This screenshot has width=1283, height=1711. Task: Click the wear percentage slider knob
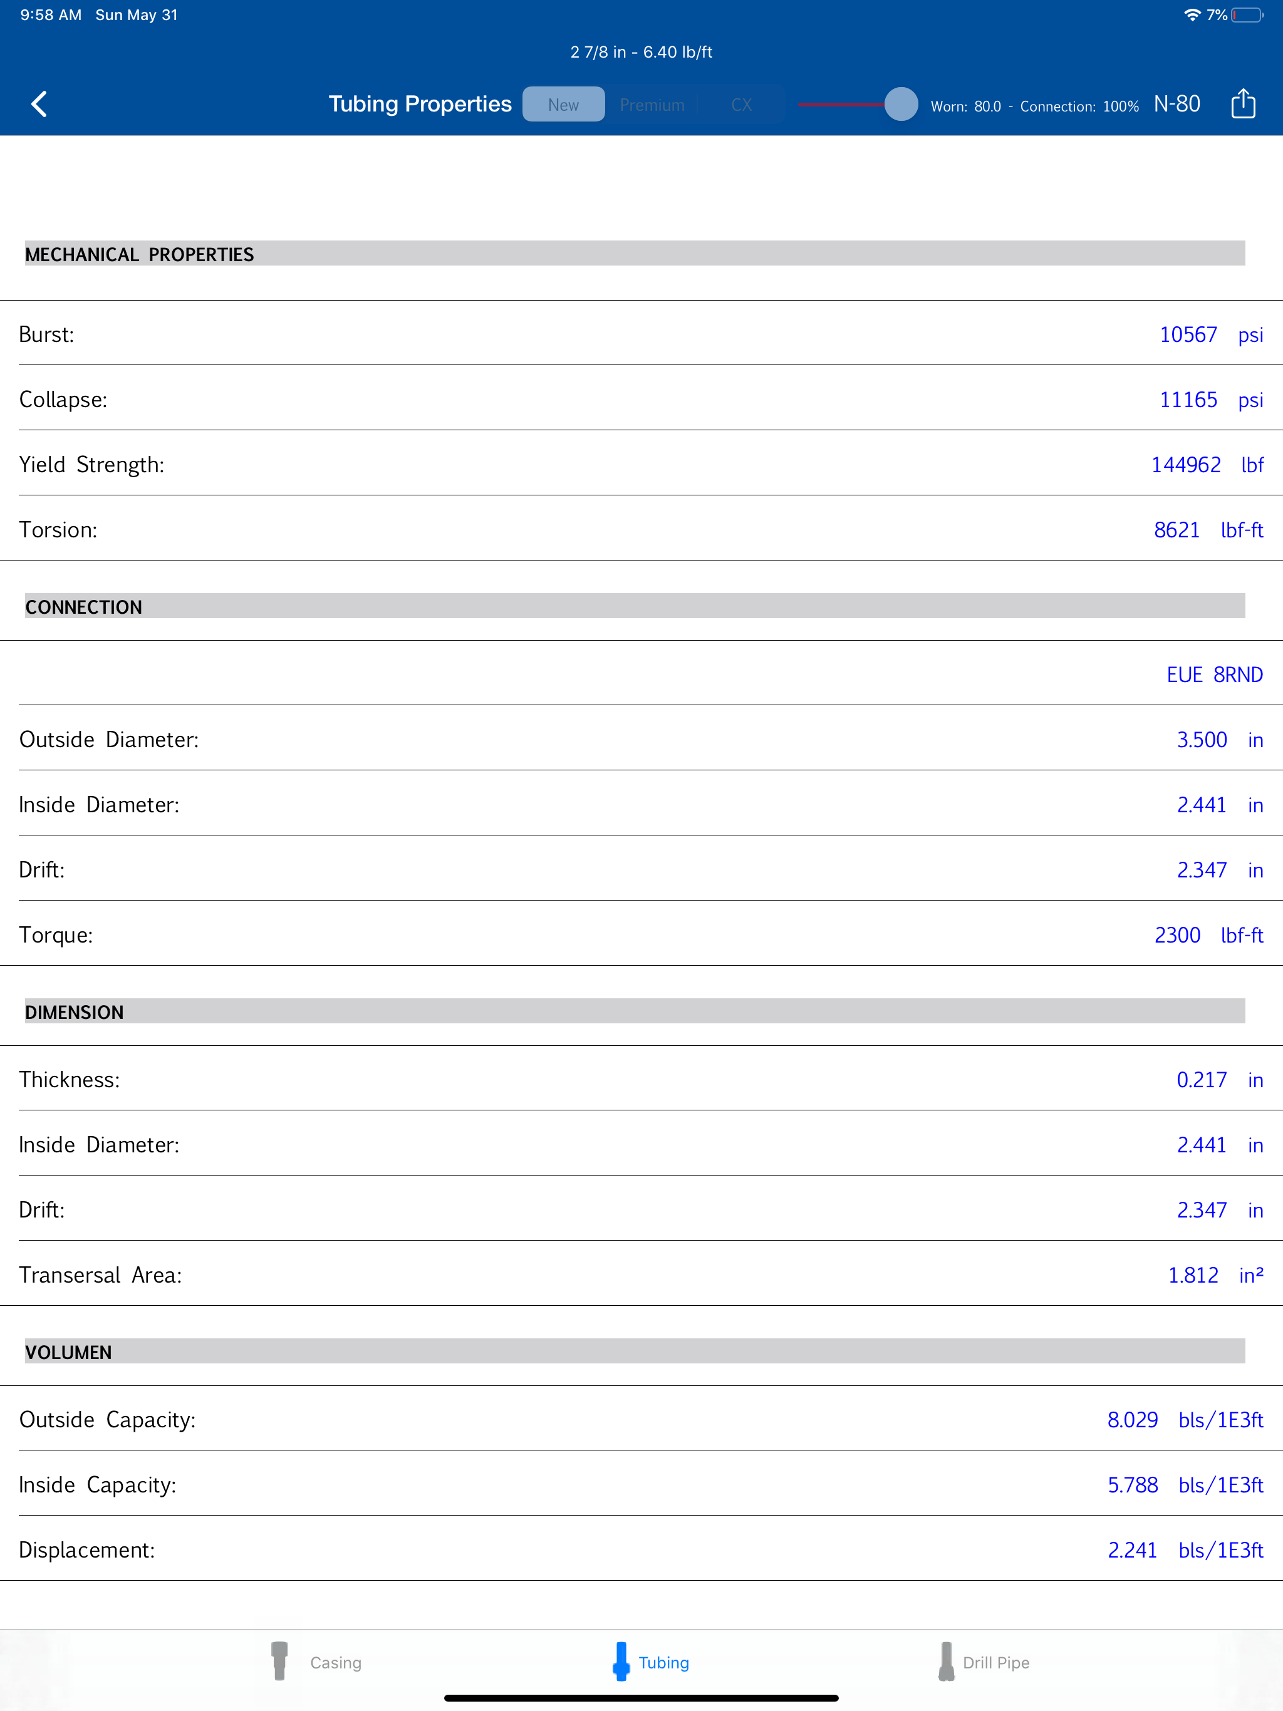(x=901, y=104)
